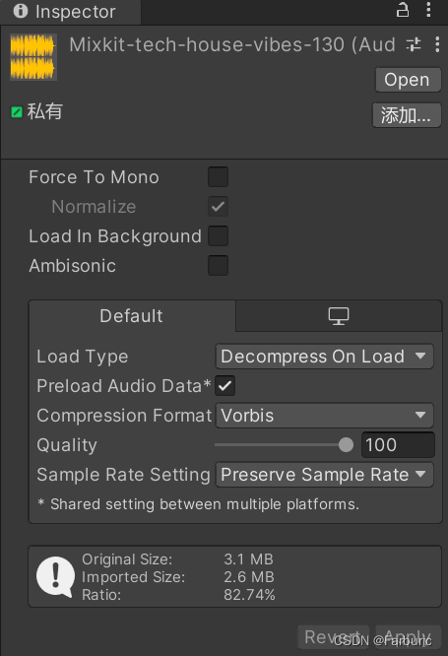The height and width of the screenshot is (656, 448).
Task: Click the Inspector lock icon
Action: (403, 10)
